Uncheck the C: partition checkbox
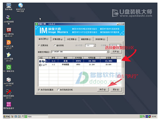161x122 pixels. point(40,61)
